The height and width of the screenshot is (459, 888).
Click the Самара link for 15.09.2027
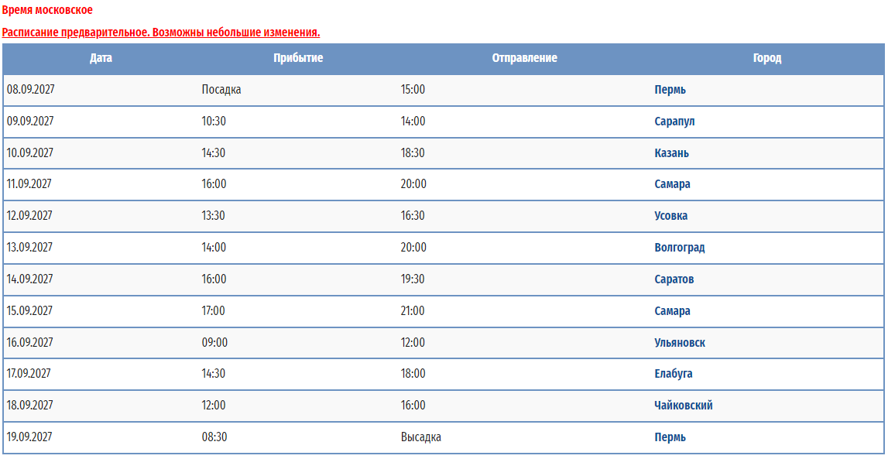(x=672, y=311)
